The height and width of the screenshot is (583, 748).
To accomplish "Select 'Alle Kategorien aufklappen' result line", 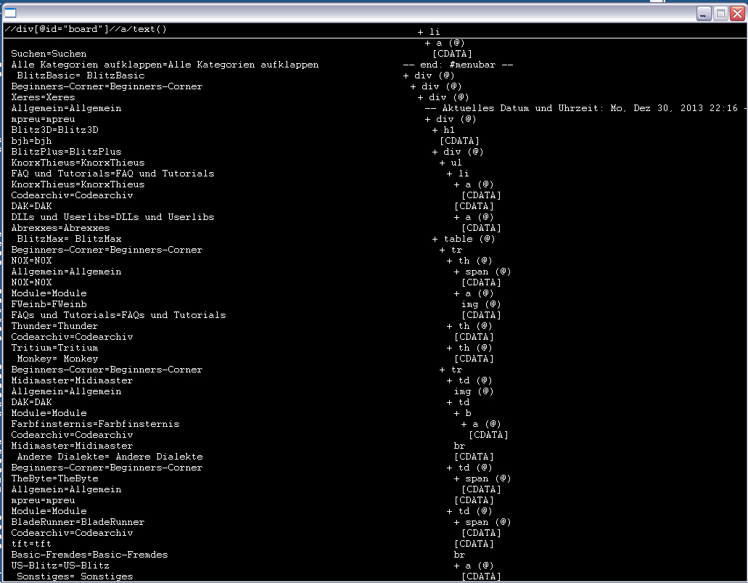I will [x=165, y=65].
